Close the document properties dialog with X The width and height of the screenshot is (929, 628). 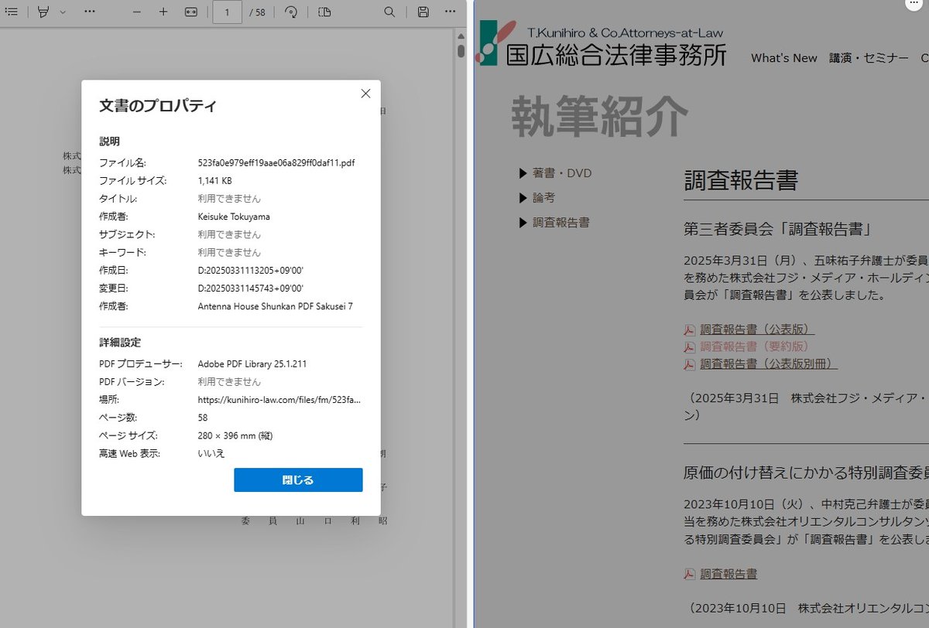point(365,94)
